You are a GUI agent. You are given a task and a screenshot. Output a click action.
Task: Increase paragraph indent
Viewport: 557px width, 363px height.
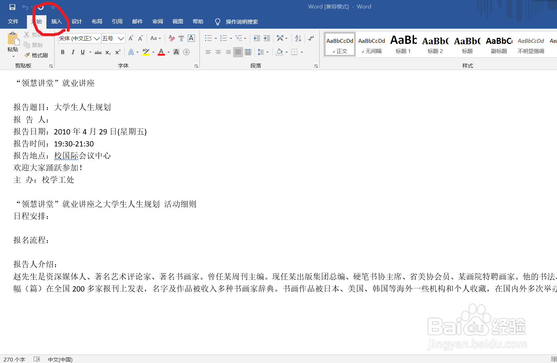click(267, 38)
